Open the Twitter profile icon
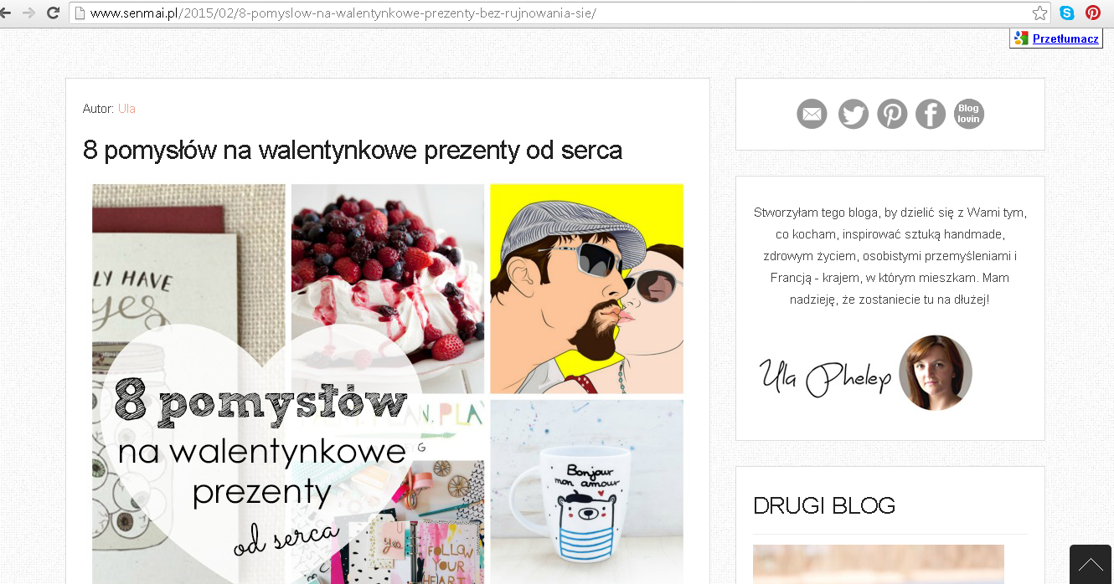The image size is (1114, 584). [x=854, y=114]
